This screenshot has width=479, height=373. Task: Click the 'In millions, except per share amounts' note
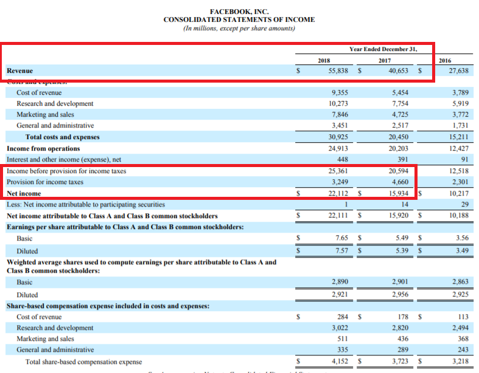(239, 29)
